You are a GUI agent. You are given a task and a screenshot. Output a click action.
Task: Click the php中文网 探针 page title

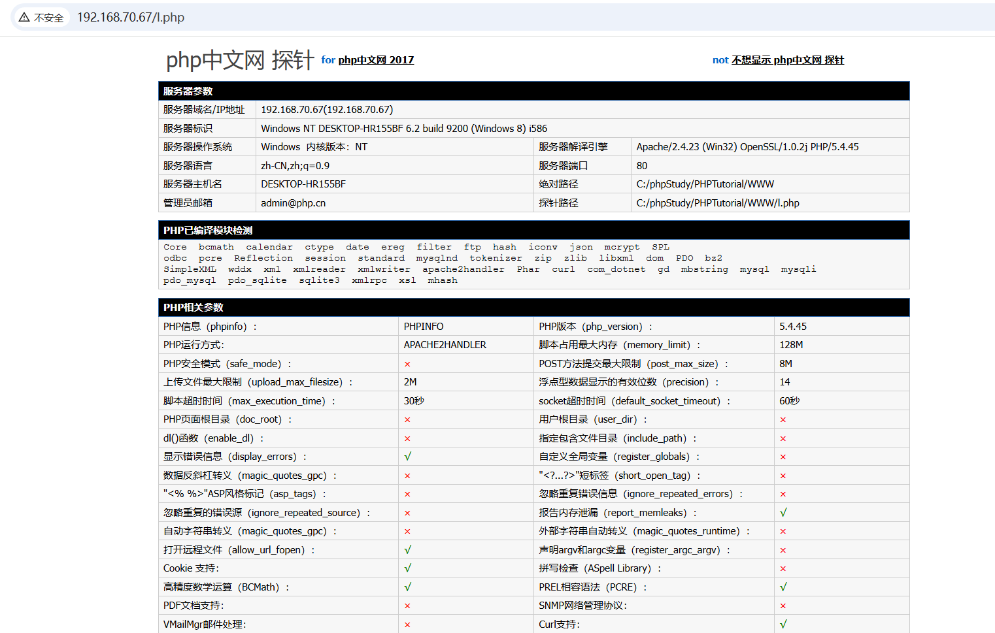coord(240,59)
